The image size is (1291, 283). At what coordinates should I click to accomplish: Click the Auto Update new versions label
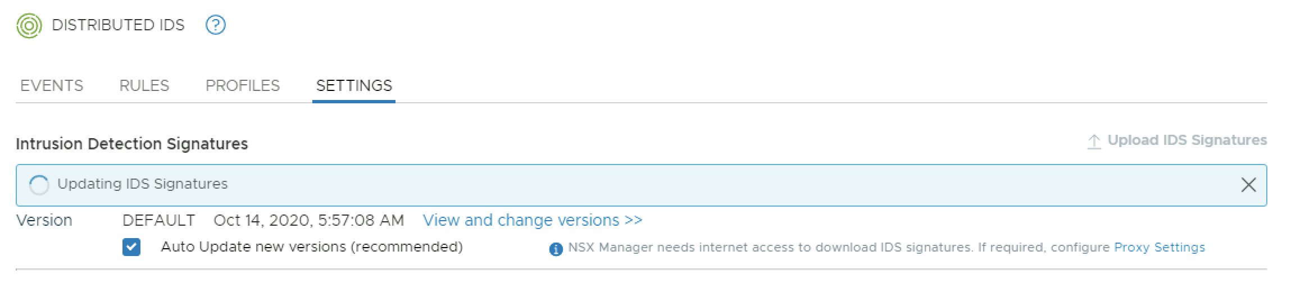pos(311,247)
